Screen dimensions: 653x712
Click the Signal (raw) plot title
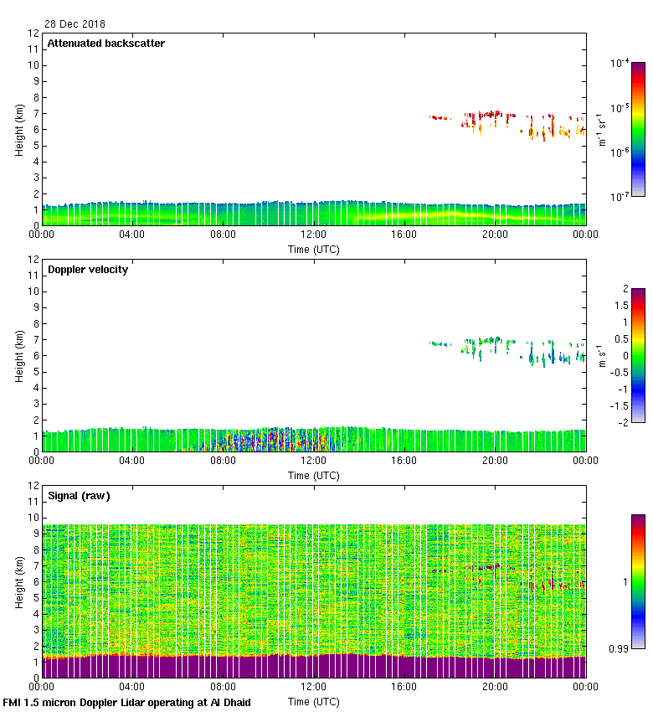[x=79, y=496]
